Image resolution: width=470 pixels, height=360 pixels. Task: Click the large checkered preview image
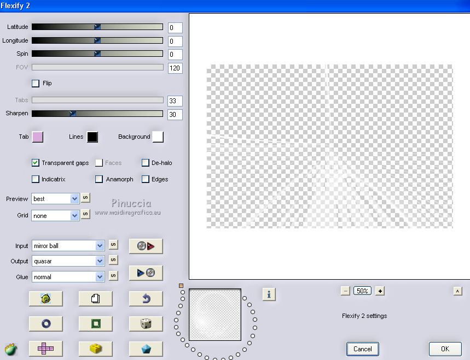coord(329,146)
